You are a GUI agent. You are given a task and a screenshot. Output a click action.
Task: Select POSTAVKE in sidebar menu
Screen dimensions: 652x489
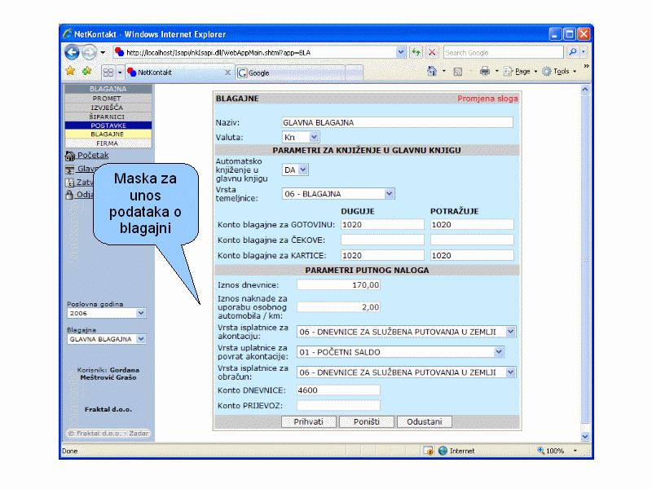coord(108,126)
